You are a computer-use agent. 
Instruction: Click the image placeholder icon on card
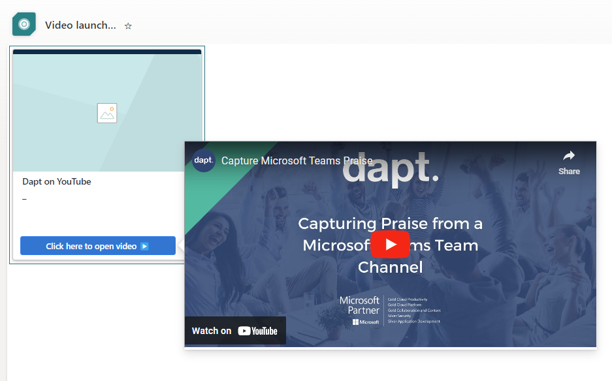tap(107, 113)
